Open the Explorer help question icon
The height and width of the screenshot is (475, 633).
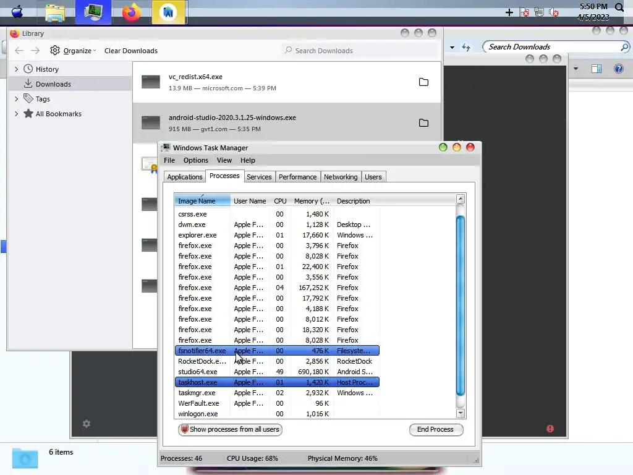pos(618,69)
